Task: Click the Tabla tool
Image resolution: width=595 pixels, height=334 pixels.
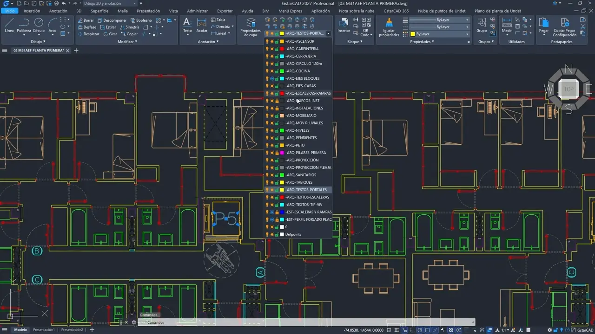Action: coord(218,20)
